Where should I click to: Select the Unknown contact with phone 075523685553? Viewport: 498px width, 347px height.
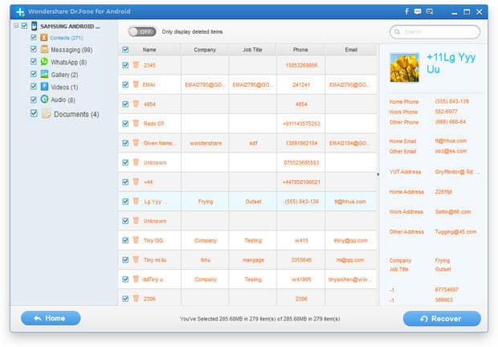(247, 162)
